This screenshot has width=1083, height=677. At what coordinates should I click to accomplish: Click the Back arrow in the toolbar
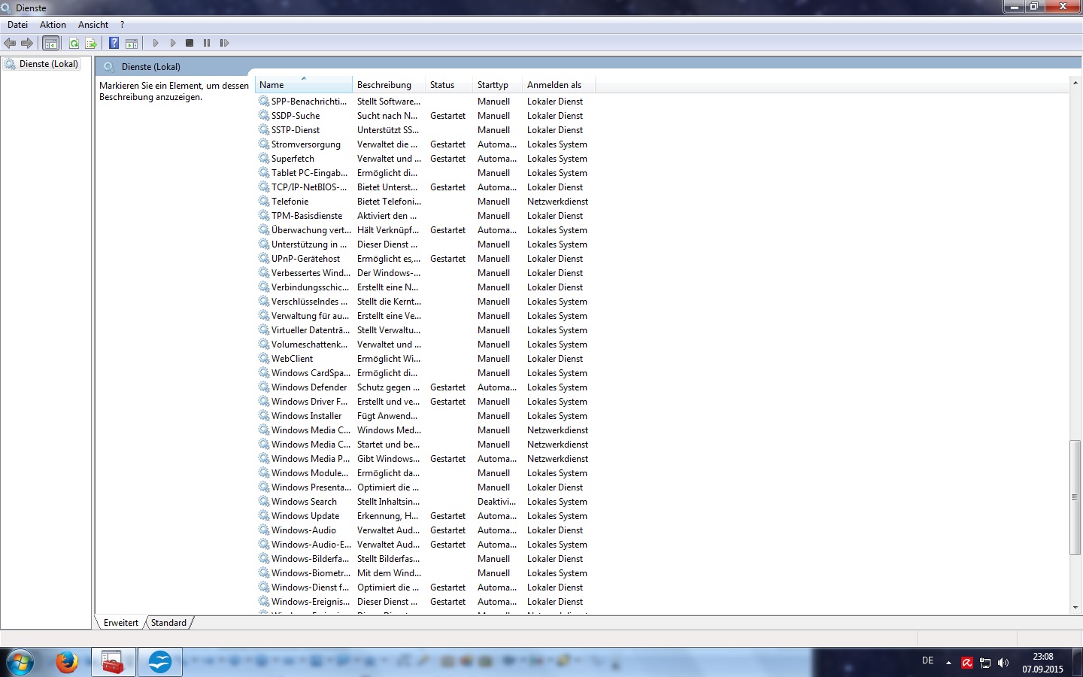coord(10,43)
